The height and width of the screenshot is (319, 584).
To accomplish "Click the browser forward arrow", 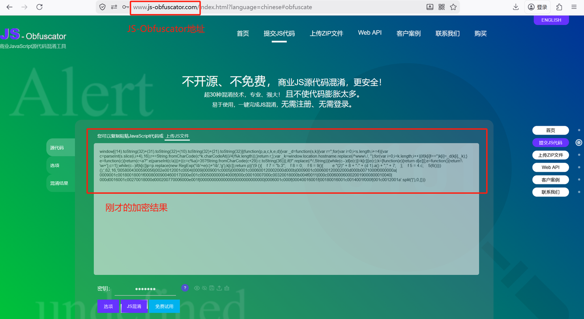I will [x=24, y=7].
